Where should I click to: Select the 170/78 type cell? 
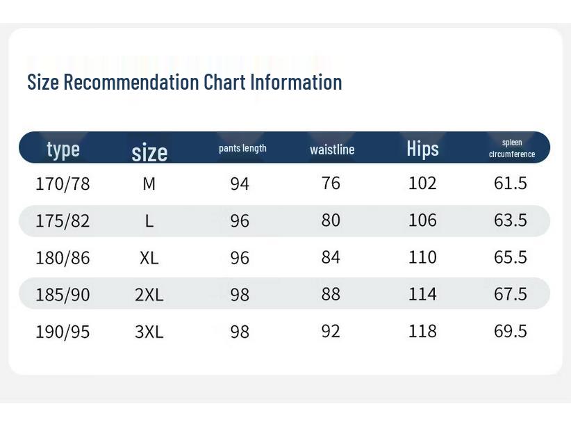(63, 184)
